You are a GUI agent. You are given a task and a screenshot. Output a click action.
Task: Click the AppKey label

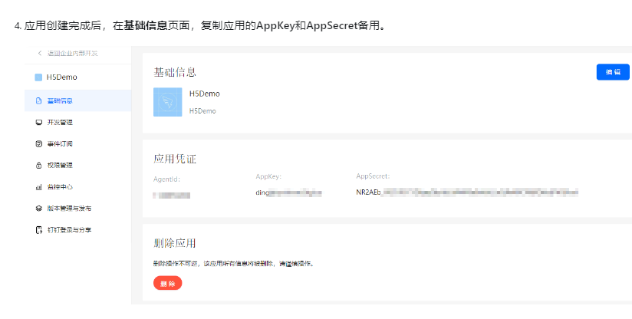point(268,176)
